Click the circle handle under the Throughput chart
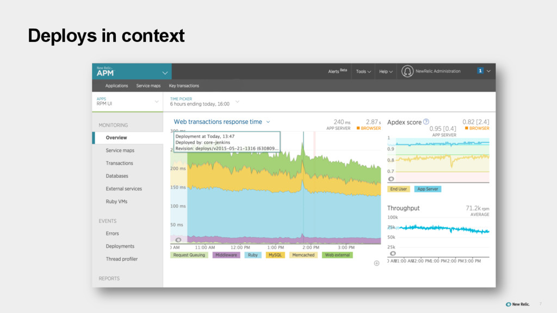Screen dimensions: 557x313 click(393, 253)
